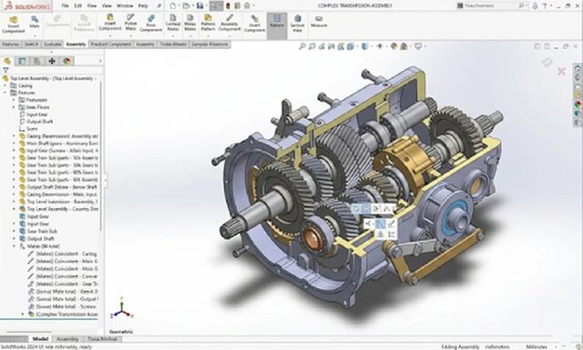Open the View Settings monitor icon

pos(418,46)
